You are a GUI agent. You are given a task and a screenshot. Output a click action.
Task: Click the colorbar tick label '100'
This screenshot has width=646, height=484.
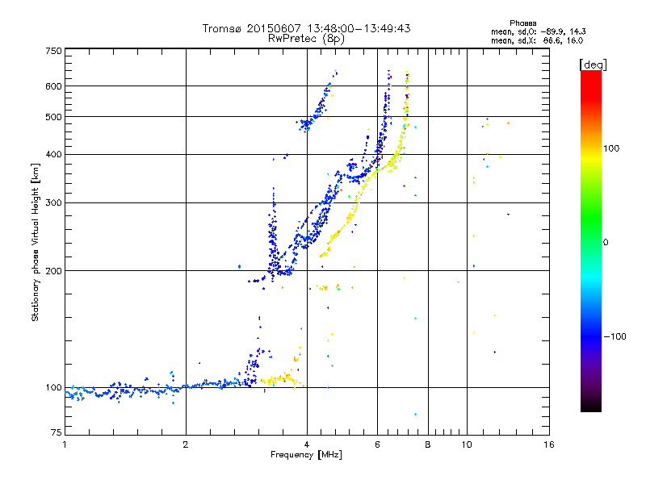[x=611, y=148]
